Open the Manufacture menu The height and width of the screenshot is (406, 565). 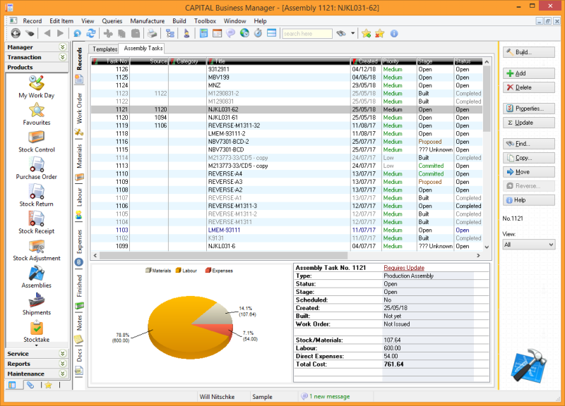point(148,21)
